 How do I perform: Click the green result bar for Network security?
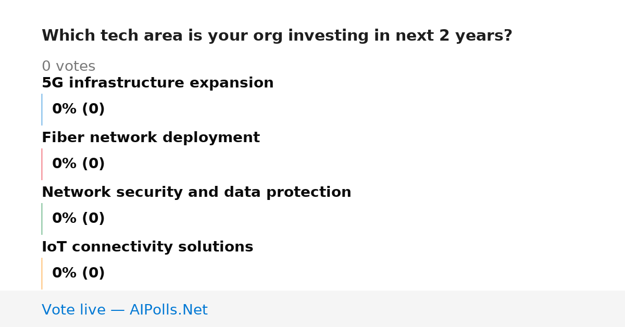(42, 219)
